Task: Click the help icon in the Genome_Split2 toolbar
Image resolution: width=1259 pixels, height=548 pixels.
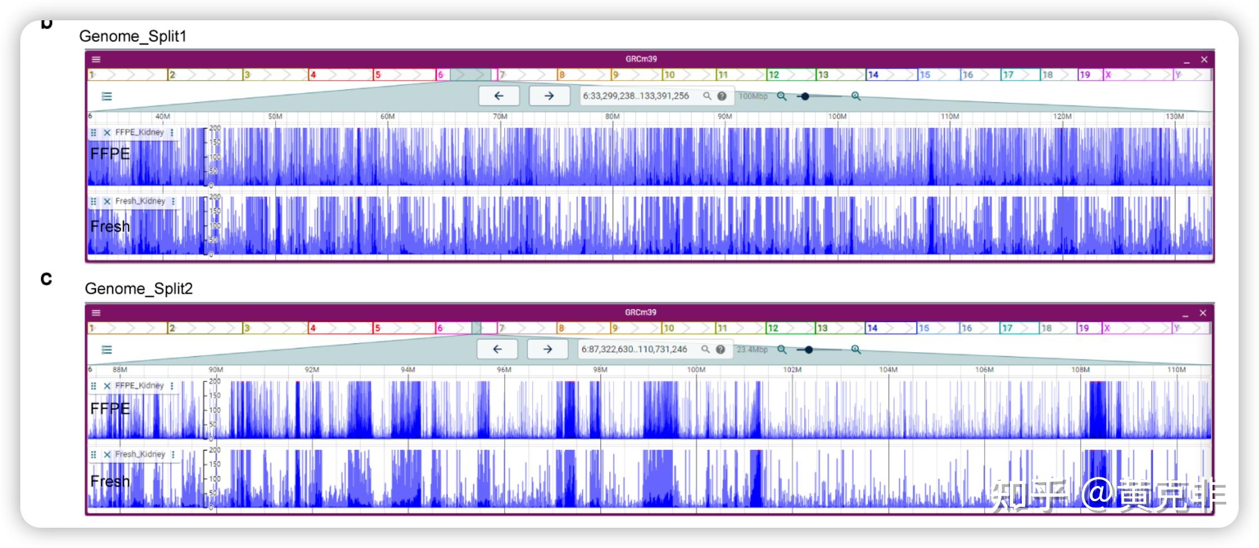Action: (721, 349)
